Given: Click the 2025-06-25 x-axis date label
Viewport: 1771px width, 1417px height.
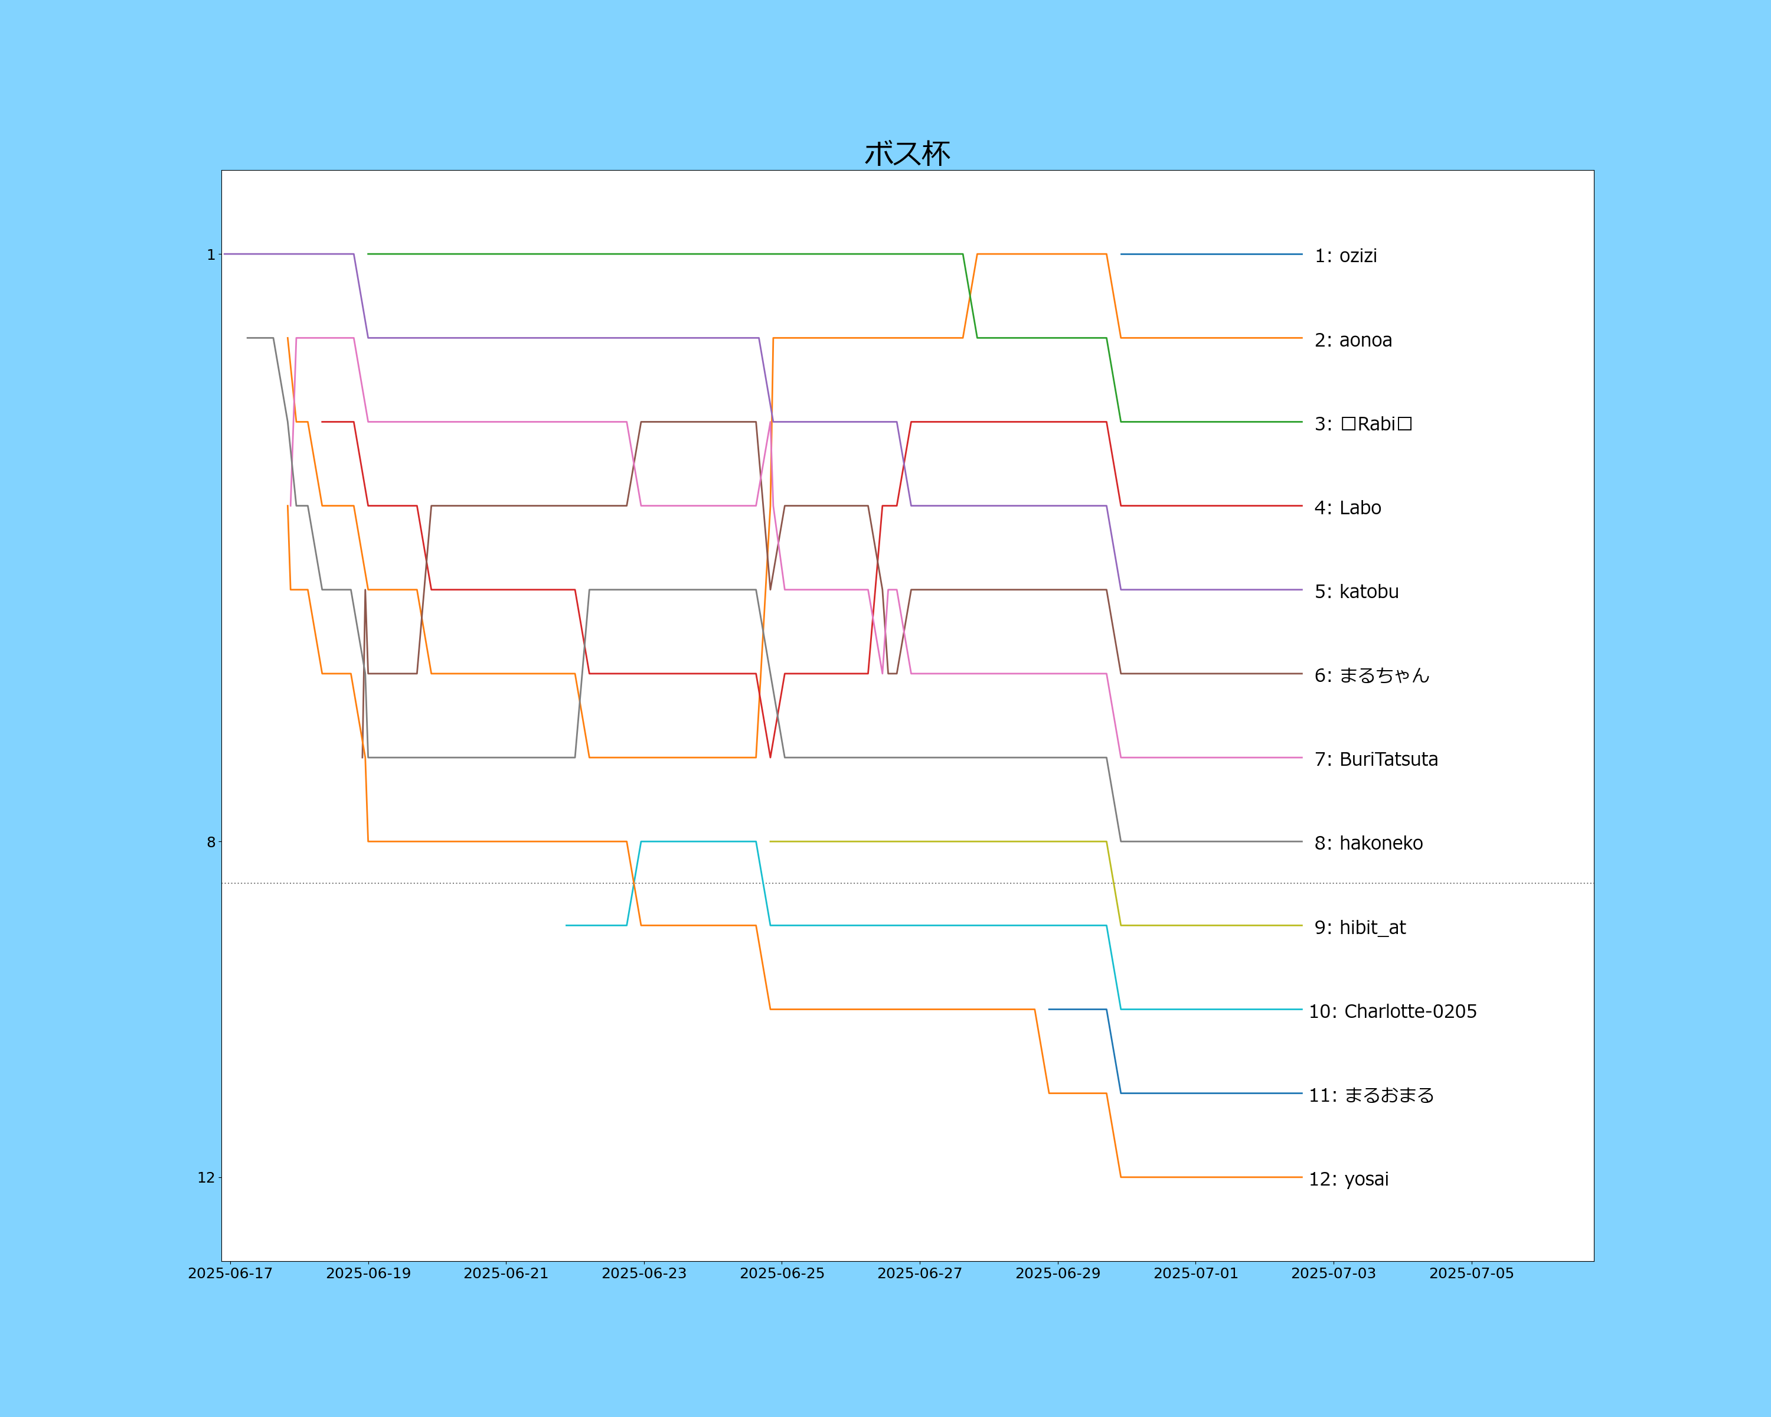Looking at the screenshot, I should tap(781, 1274).
